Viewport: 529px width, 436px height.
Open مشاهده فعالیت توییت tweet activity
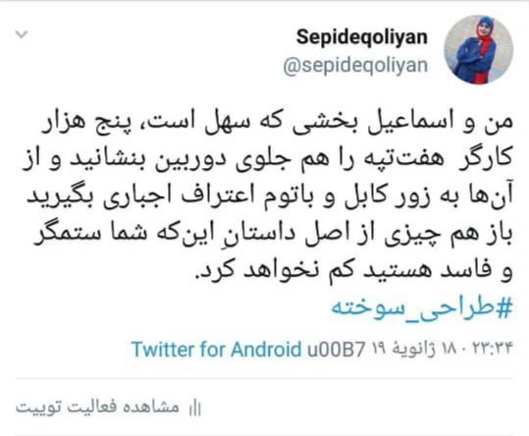pyautogui.click(x=97, y=408)
